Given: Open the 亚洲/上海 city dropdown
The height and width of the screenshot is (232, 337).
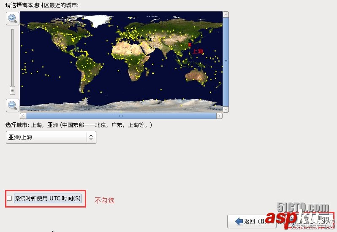Looking at the screenshot, I should click(x=51, y=137).
